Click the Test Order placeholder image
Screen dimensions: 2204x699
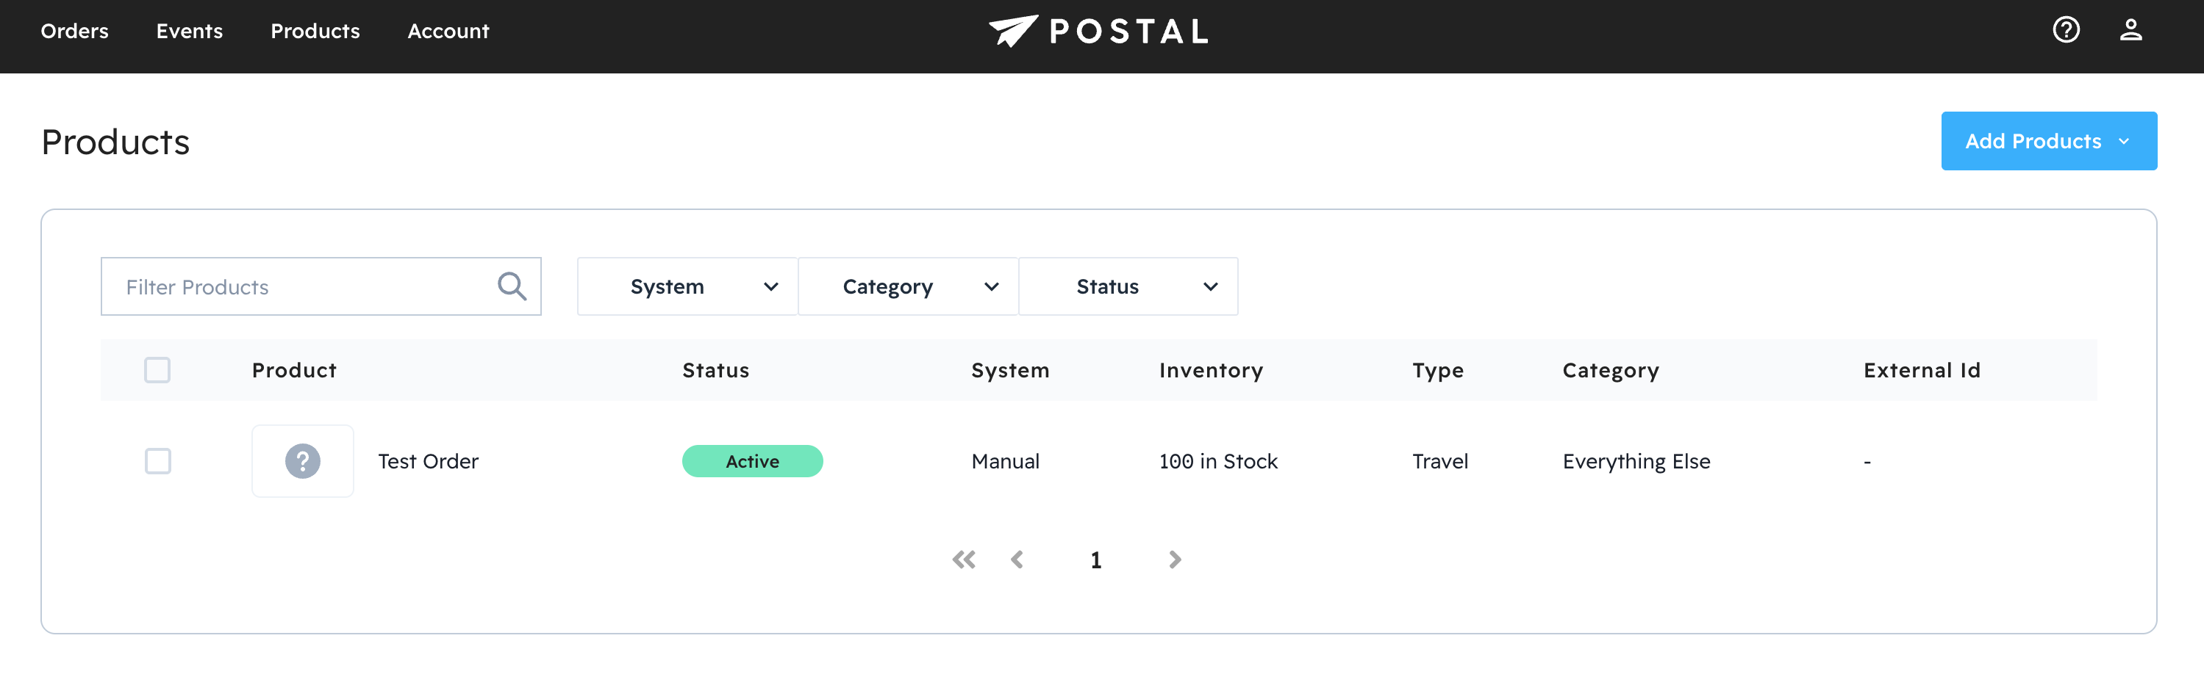302,461
